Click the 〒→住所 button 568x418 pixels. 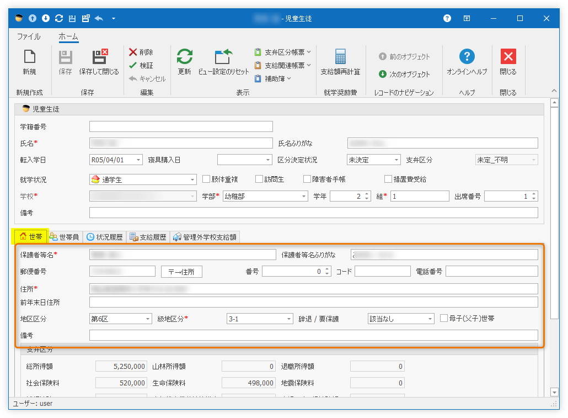181,272
